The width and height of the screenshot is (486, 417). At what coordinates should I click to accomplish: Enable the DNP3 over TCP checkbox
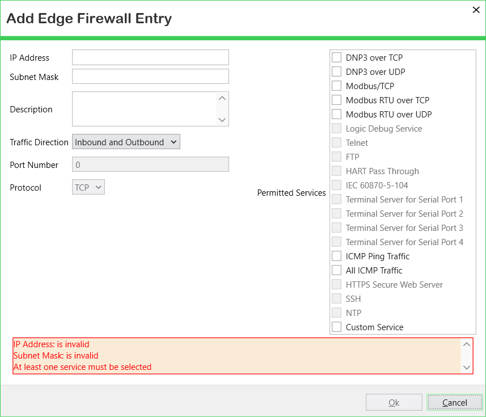pos(337,58)
